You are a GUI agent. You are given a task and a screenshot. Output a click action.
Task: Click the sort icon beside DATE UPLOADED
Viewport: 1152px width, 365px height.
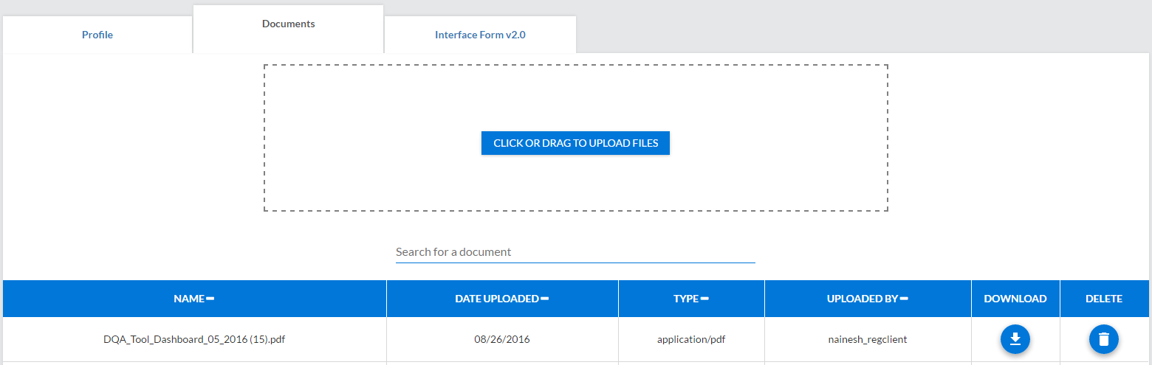(545, 299)
